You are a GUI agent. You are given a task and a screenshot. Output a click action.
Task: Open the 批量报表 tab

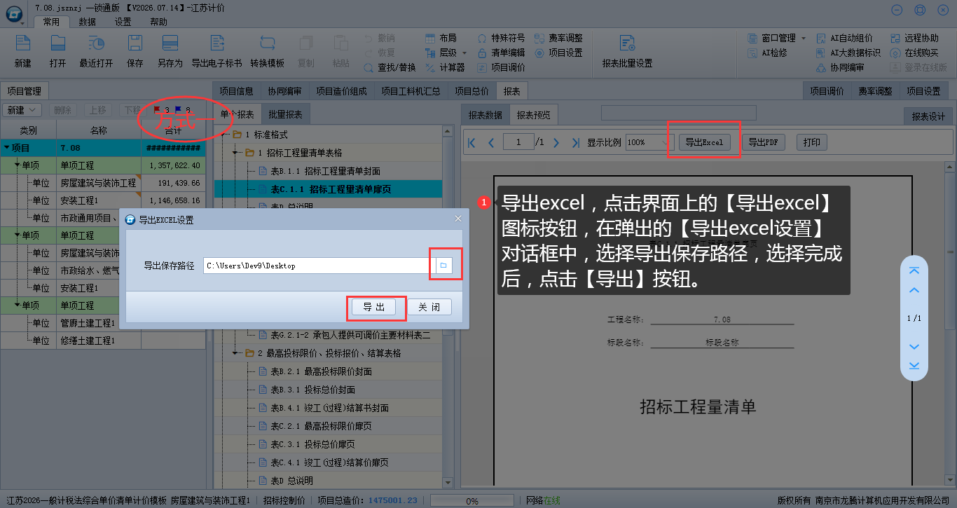click(x=285, y=115)
